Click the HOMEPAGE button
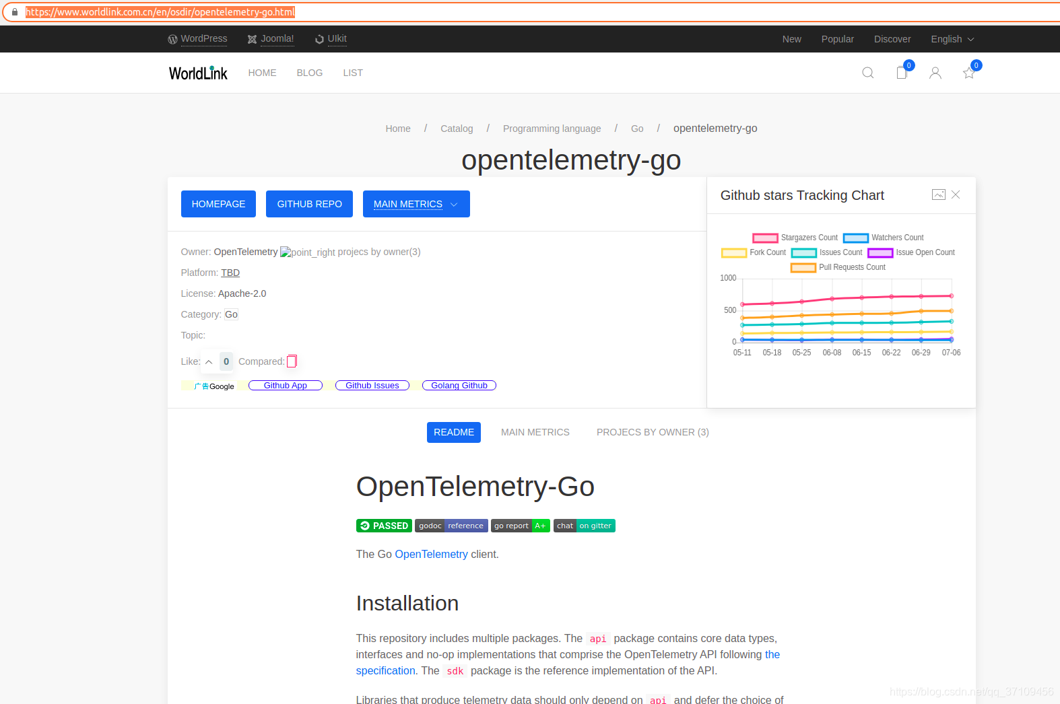1060x704 pixels. (x=218, y=204)
